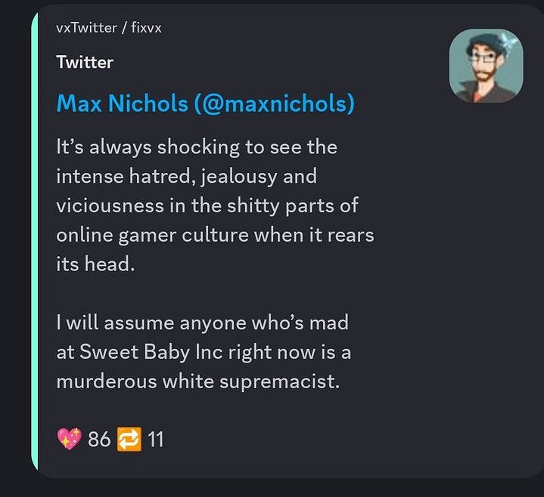Click the @maxnichols handle in the title
Screen dimensions: 544x497
[x=275, y=104]
